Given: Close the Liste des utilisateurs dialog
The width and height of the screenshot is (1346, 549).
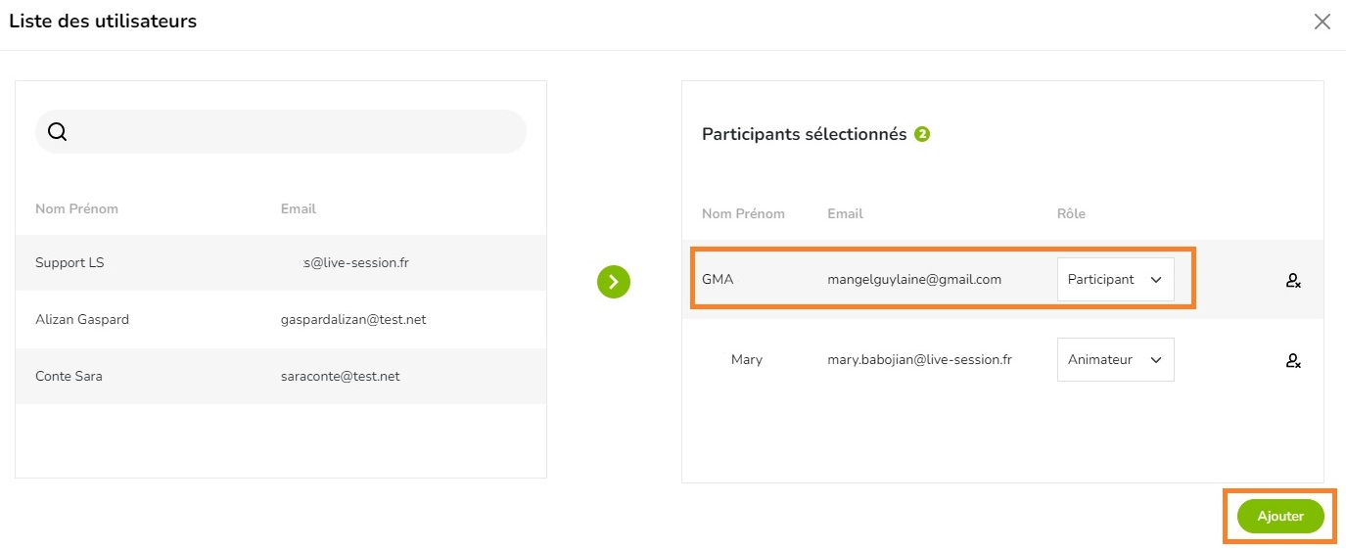Looking at the screenshot, I should point(1322,22).
